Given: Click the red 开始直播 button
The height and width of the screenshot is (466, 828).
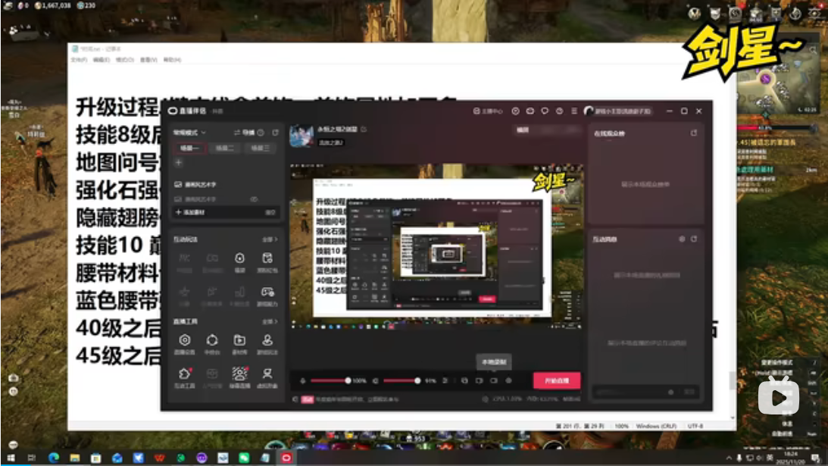Looking at the screenshot, I should coord(556,380).
